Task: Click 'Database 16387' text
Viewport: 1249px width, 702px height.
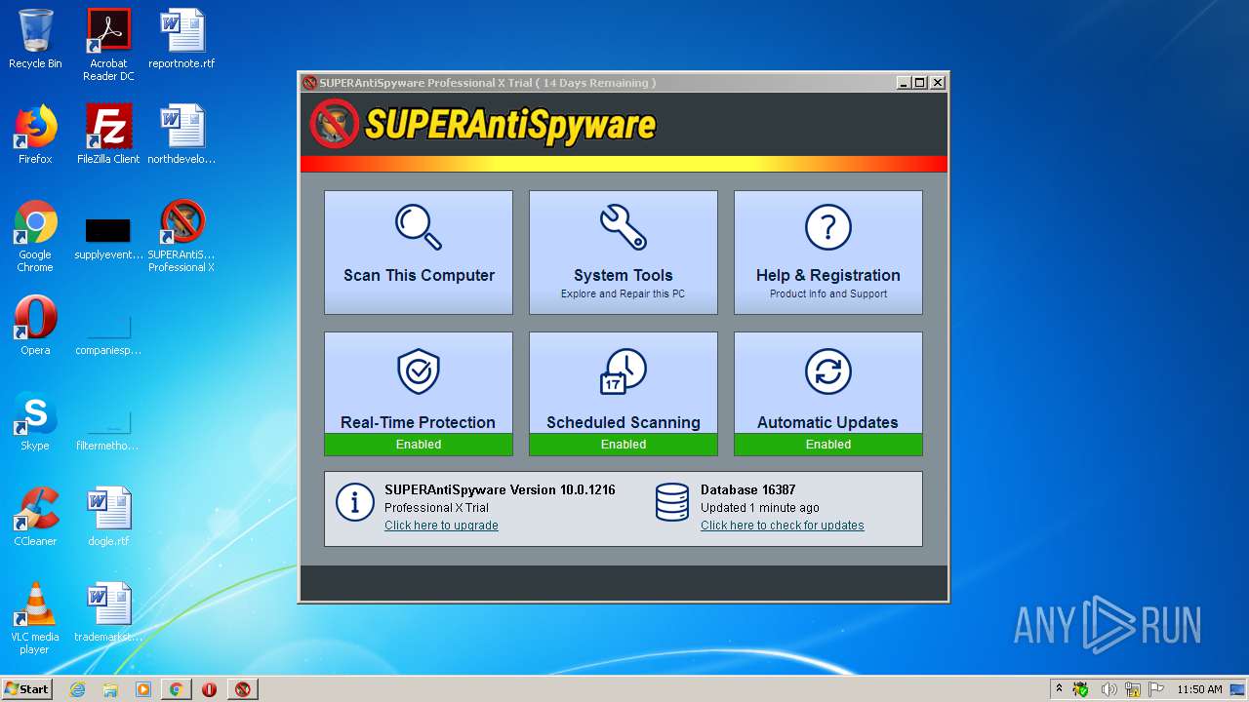Action: pos(748,489)
